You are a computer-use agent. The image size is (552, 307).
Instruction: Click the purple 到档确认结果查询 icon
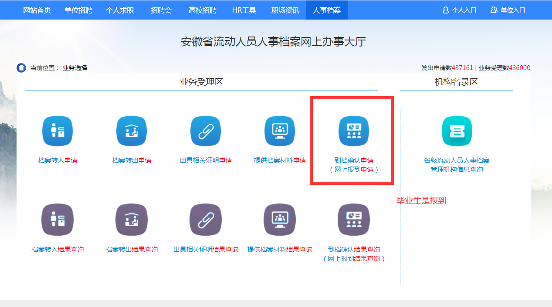pos(354,220)
